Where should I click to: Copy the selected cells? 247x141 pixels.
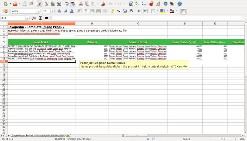click(x=87, y=3)
